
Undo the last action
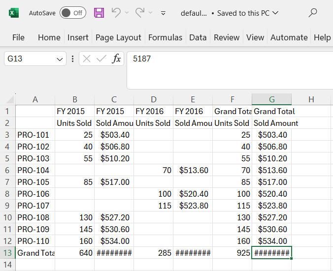116,13
